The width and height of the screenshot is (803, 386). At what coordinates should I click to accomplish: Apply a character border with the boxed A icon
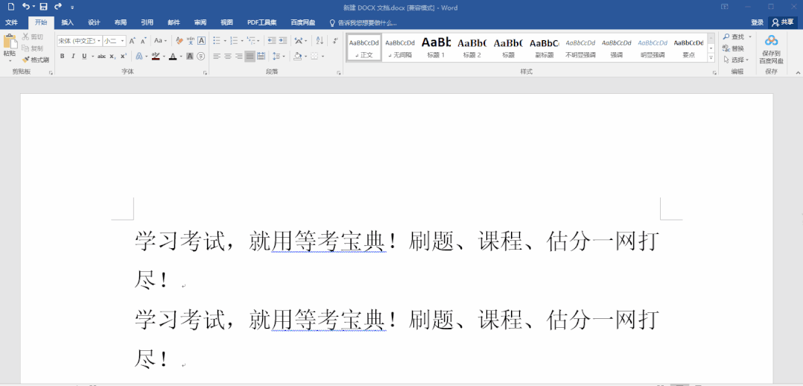tap(202, 40)
